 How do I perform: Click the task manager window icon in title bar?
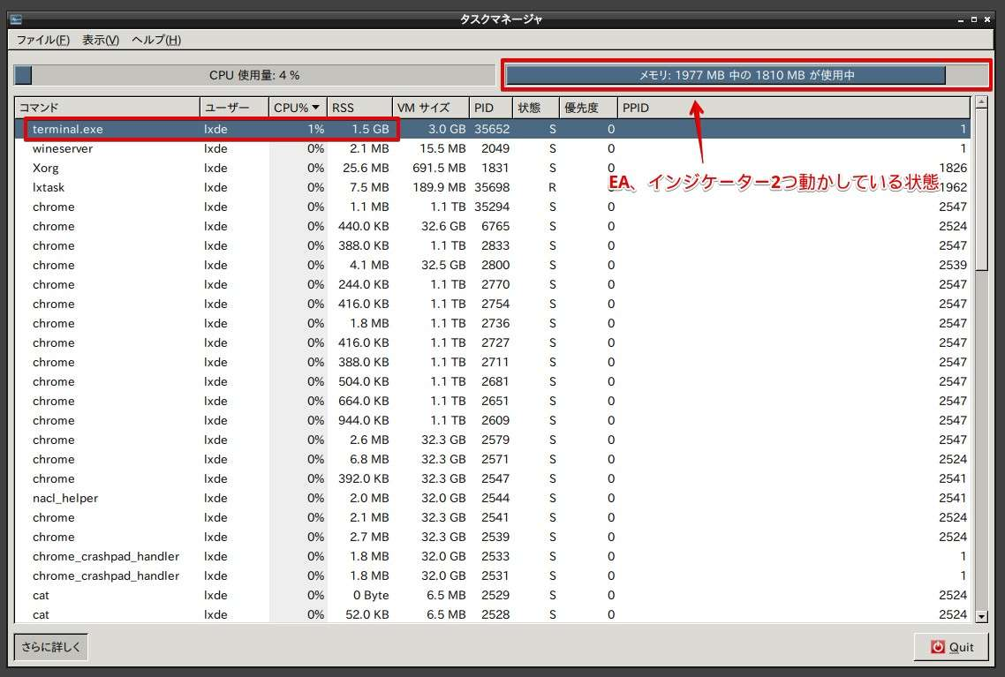(16, 19)
